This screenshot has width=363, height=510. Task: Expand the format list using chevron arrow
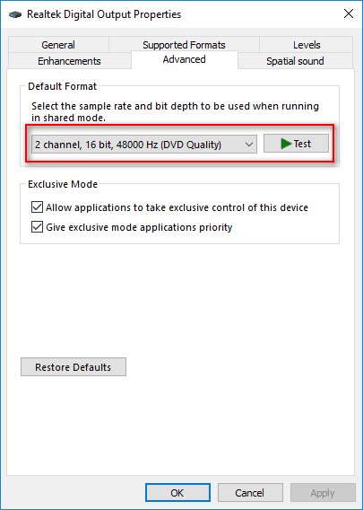pyautogui.click(x=249, y=144)
